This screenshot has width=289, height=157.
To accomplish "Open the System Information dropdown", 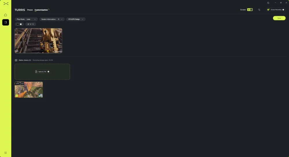I will [52, 19].
